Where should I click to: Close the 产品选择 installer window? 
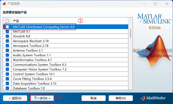[x=167, y=4]
